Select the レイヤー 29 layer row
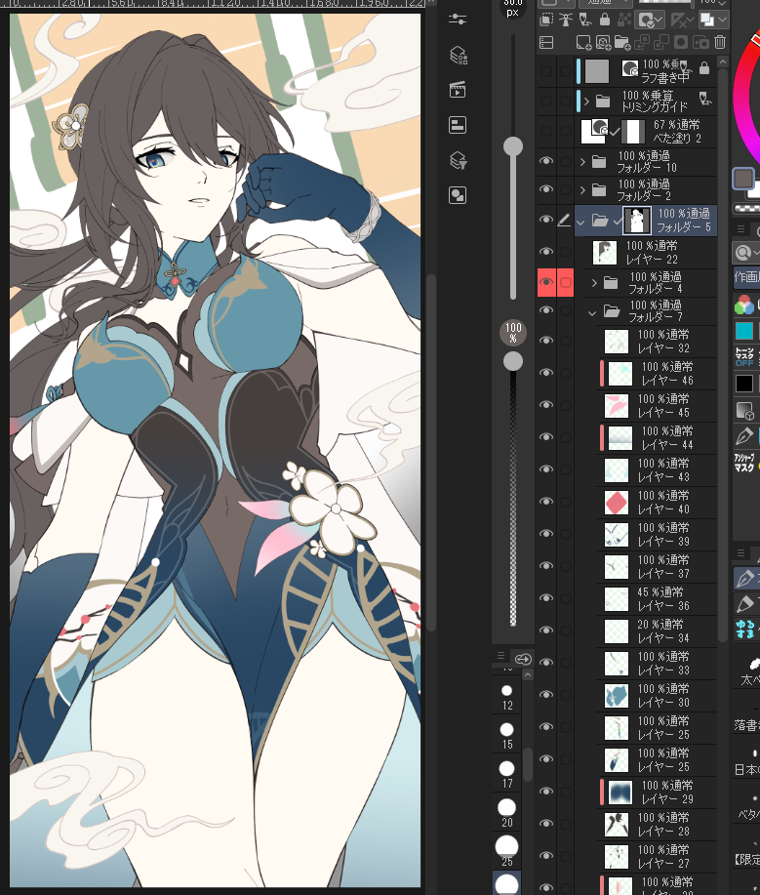 coord(645,793)
